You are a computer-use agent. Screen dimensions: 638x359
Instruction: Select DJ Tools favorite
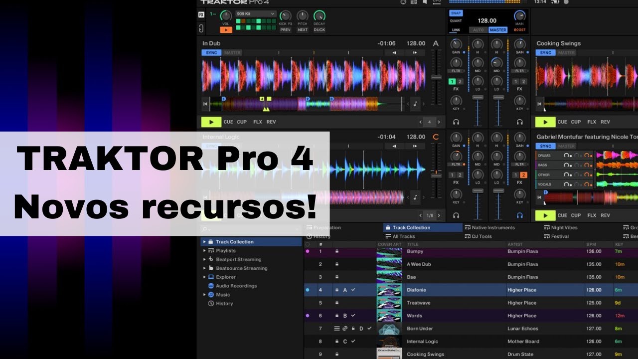coord(478,236)
